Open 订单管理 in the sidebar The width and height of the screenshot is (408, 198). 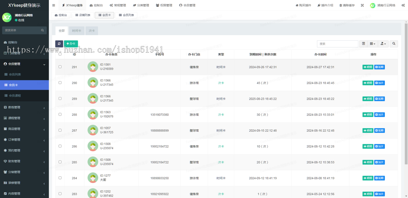24,139
